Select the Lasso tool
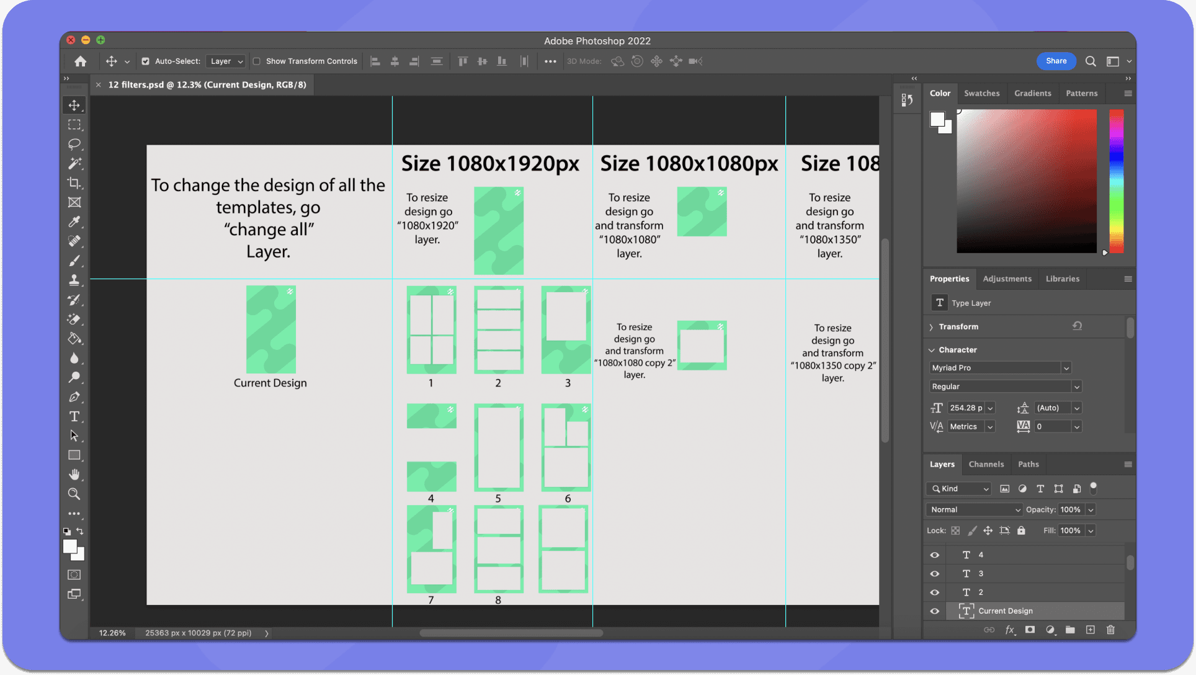1196x675 pixels. tap(74, 144)
